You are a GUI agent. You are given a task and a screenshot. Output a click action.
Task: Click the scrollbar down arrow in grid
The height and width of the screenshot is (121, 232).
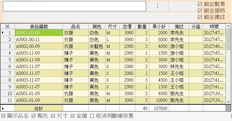[x=229, y=101]
